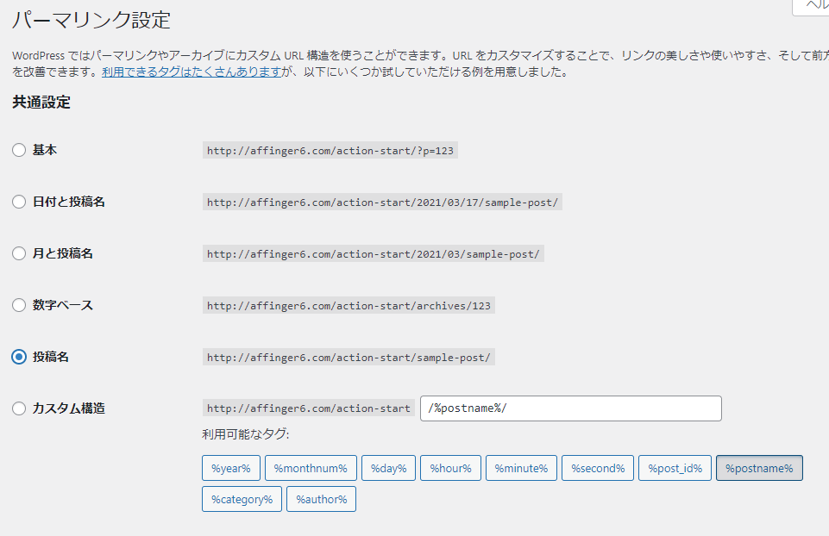Select the 基本 radio button
The image size is (829, 536).
coord(19,150)
